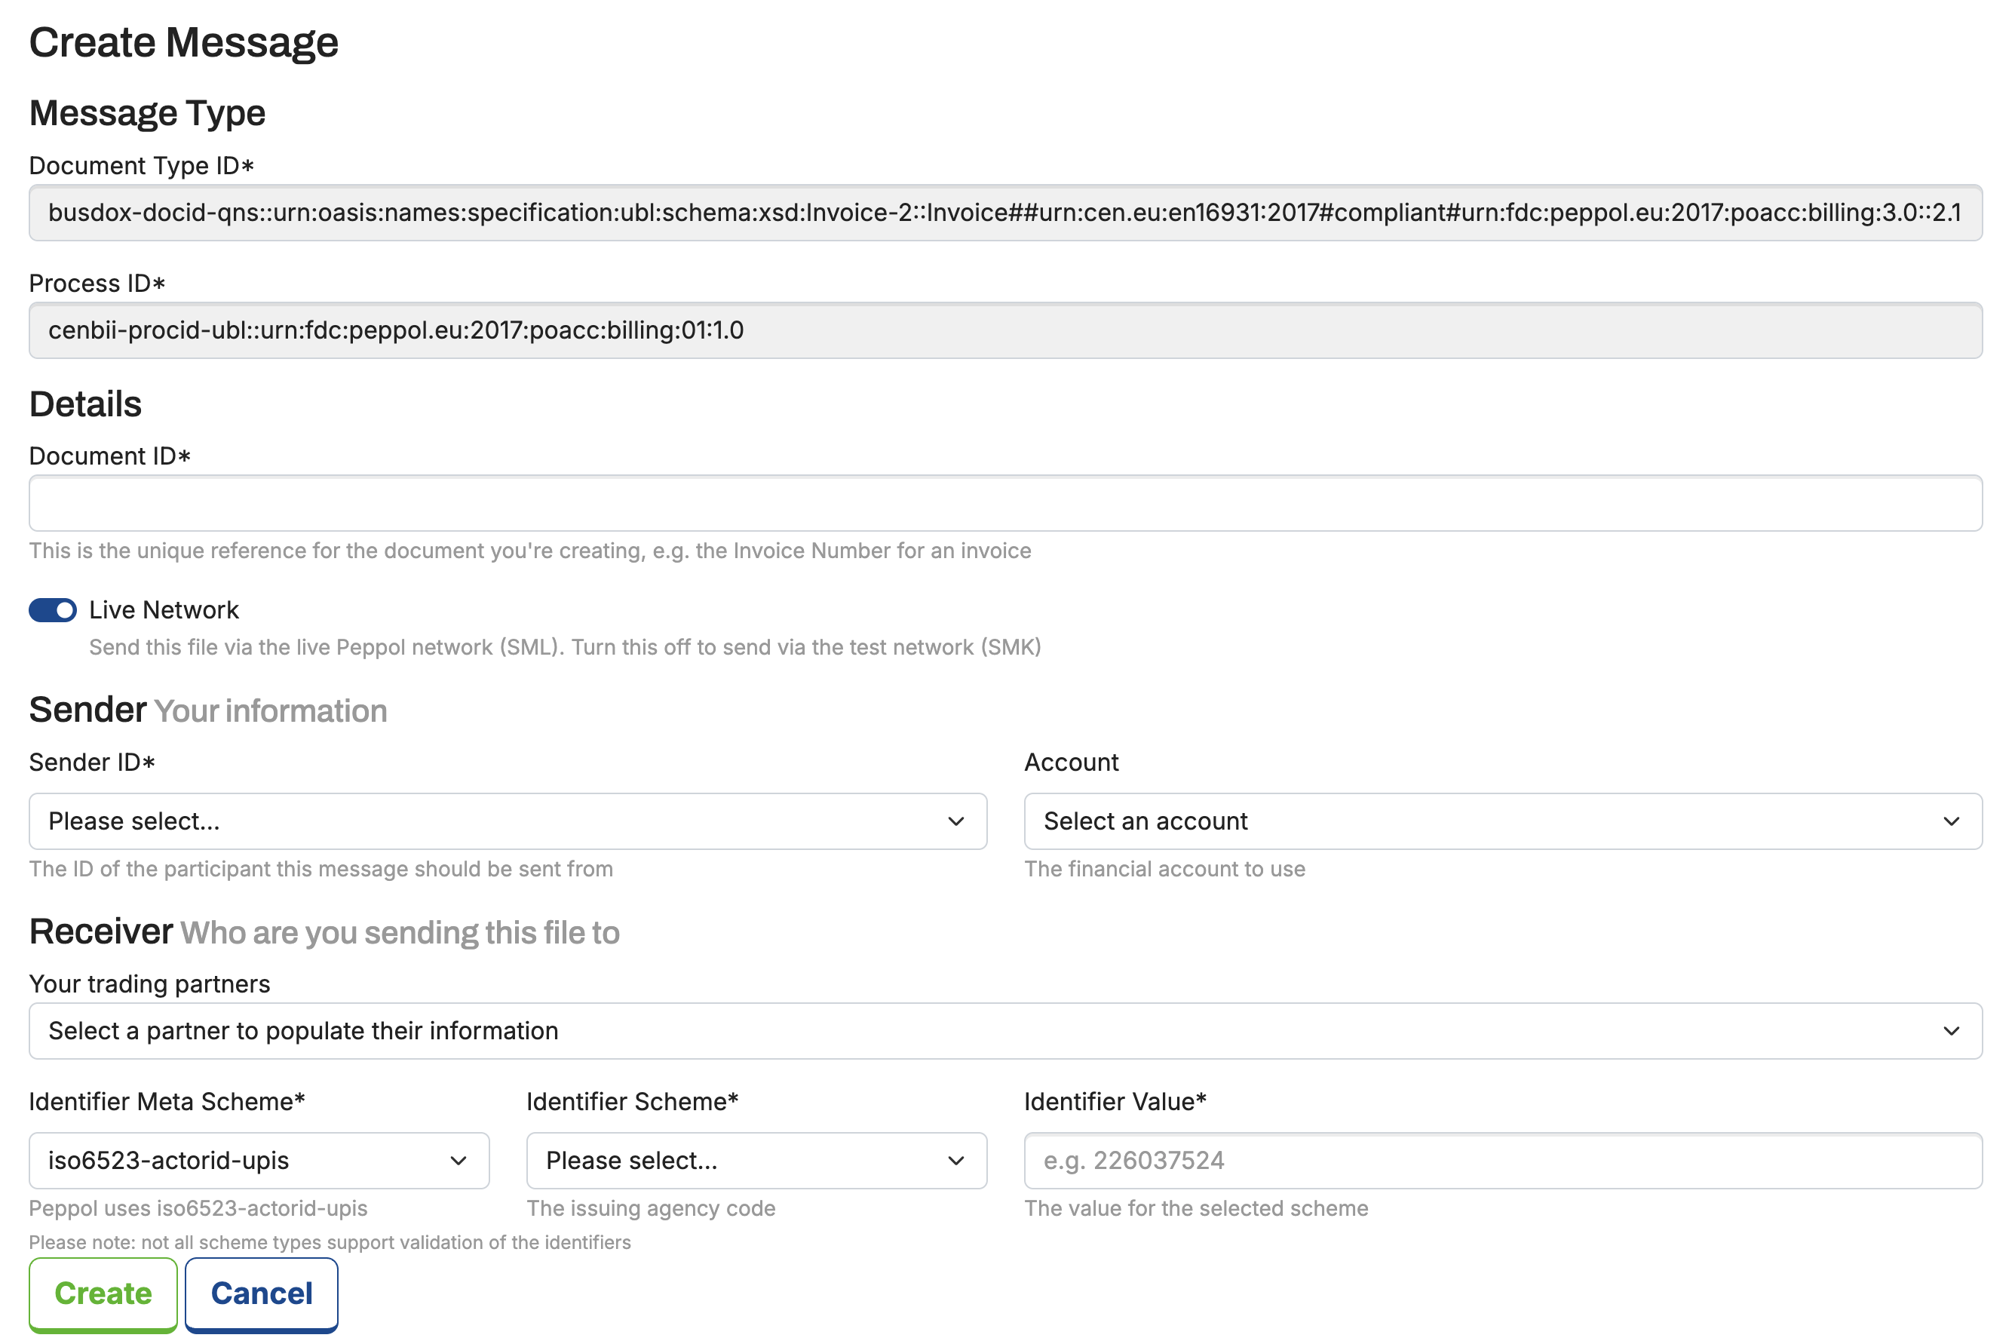2015x1344 pixels.
Task: Expand the trading partners dropdown
Action: point(1005,1030)
